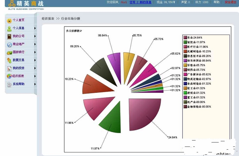
Task: Open the 股票交易 menu item
Action: pyautogui.click(x=18, y=60)
